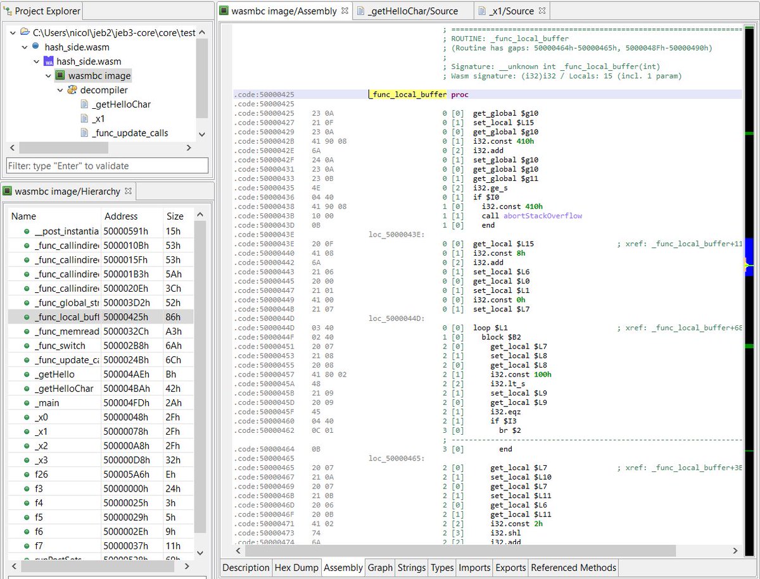Click the Hierarchy list vertical scrollbar
The width and height of the screenshot is (760, 579).
[x=201, y=377]
